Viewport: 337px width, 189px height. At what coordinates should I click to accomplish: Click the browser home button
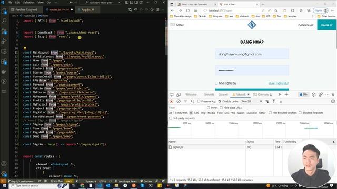(195, 10)
